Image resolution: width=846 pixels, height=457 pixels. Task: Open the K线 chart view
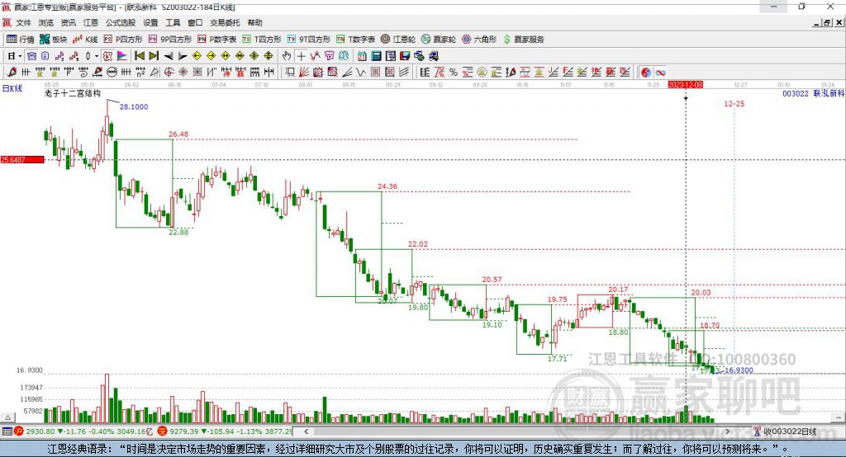click(x=85, y=40)
